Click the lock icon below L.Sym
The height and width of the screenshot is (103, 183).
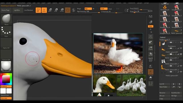pyautogui.click(x=151, y=22)
